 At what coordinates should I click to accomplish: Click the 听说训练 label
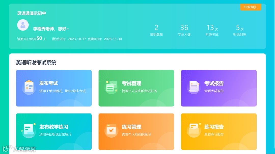point(240,34)
